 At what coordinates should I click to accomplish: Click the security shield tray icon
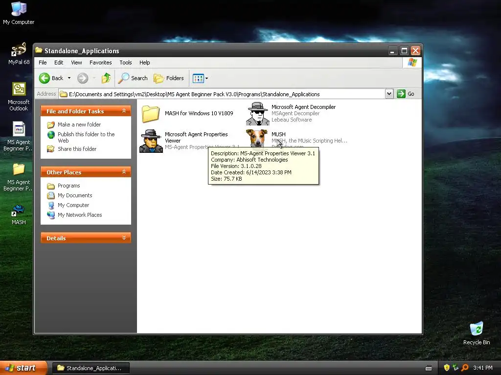[x=447, y=368]
